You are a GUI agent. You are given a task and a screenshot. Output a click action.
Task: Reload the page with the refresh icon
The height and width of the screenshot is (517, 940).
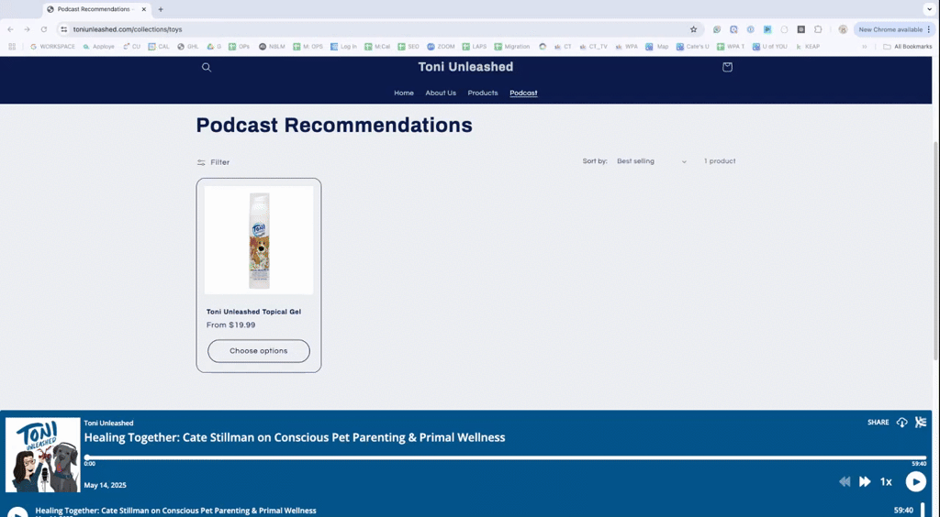(44, 29)
